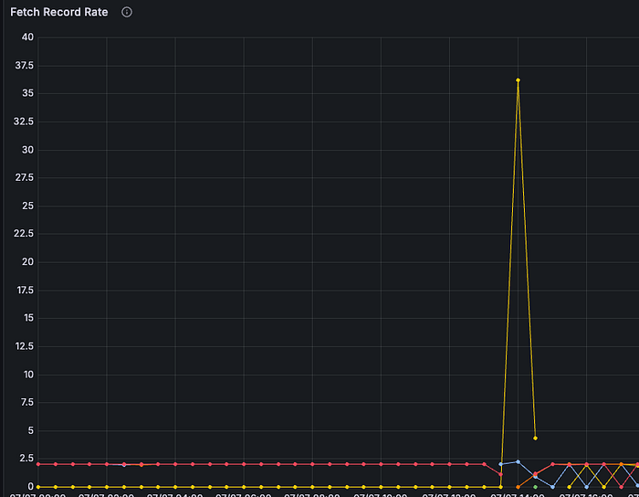Click the yellow peak data point near 36
This screenshot has height=497, width=639.
518,79
